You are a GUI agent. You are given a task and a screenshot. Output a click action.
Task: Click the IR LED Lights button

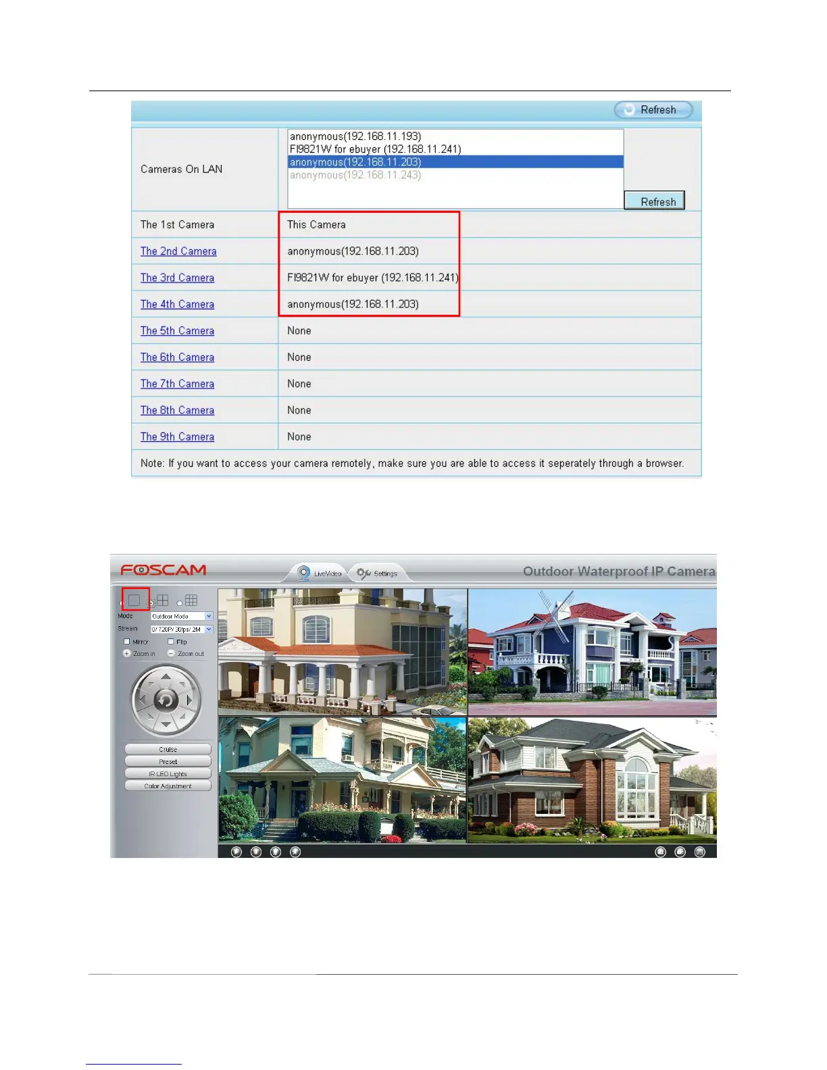168,773
